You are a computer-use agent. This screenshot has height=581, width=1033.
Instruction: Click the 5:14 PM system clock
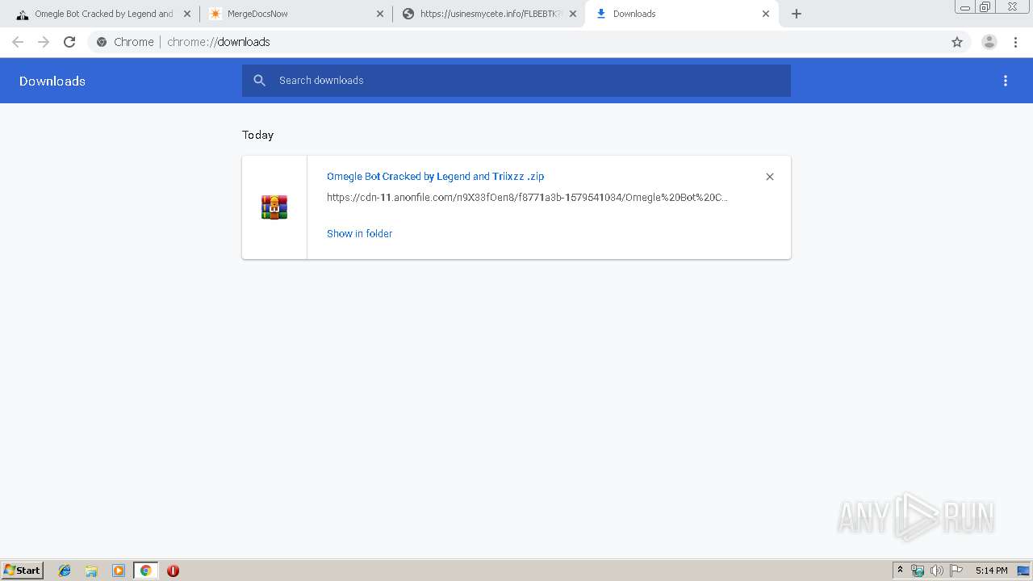click(x=991, y=571)
